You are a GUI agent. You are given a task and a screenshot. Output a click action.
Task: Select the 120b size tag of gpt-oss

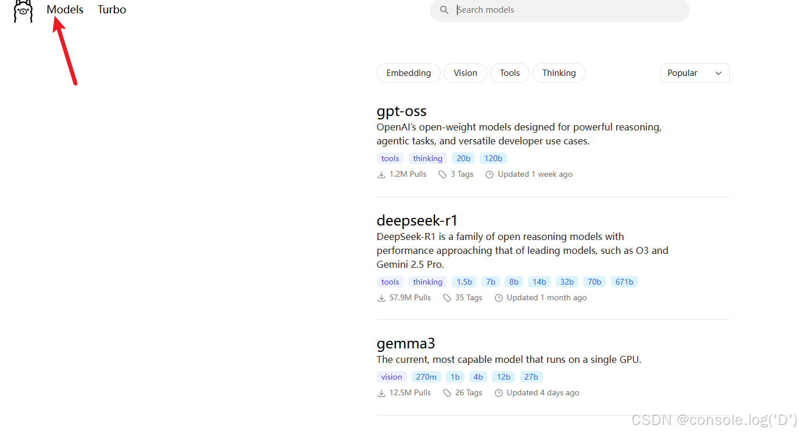pyautogui.click(x=494, y=158)
